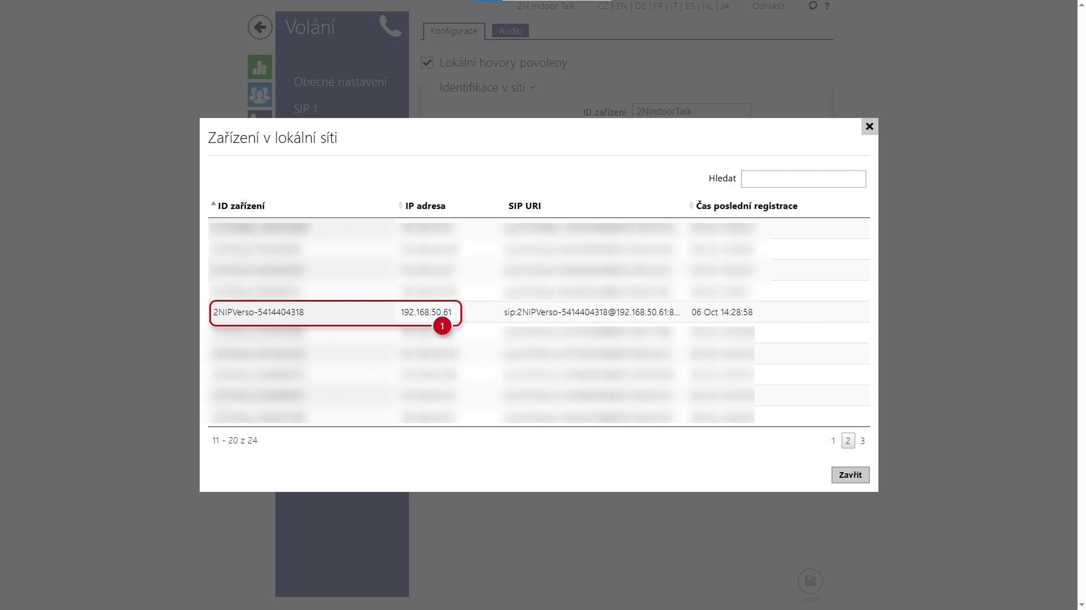Viewport: 1086px width, 610px height.
Task: Switch to the Audio tab
Action: click(x=510, y=31)
